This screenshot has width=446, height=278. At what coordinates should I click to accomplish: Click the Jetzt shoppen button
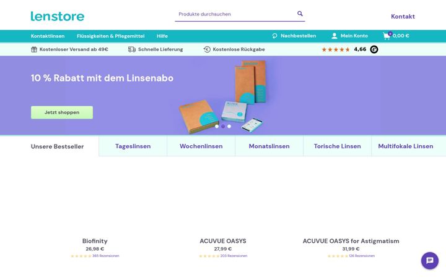coord(62,112)
